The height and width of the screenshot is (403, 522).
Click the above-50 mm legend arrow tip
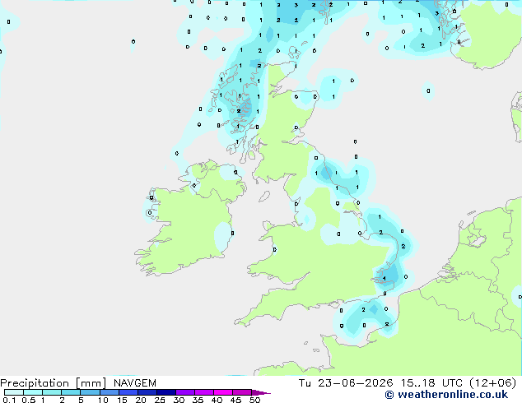coord(261,392)
